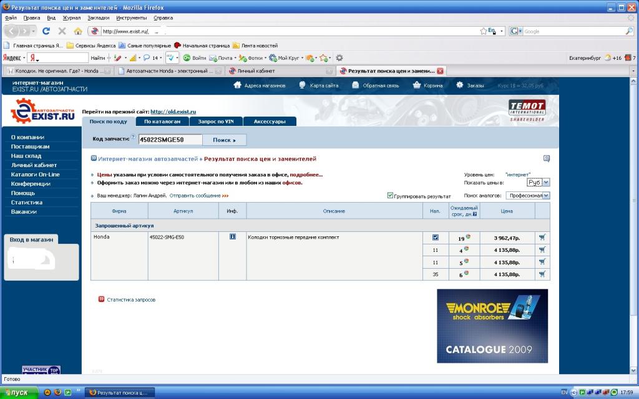Screen dimensions: 639x399
Task: Click the Пуск start button
Action: pos(19,393)
